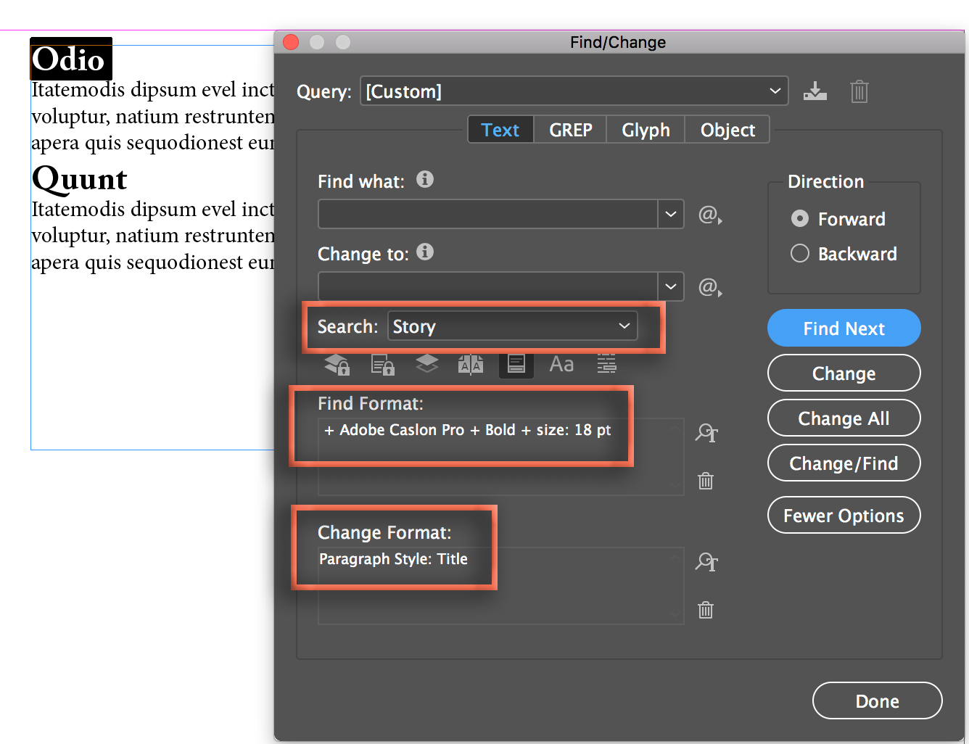Screen dimensions: 969x744
Task: Clear Change Format attributes trash icon
Action: [x=706, y=610]
